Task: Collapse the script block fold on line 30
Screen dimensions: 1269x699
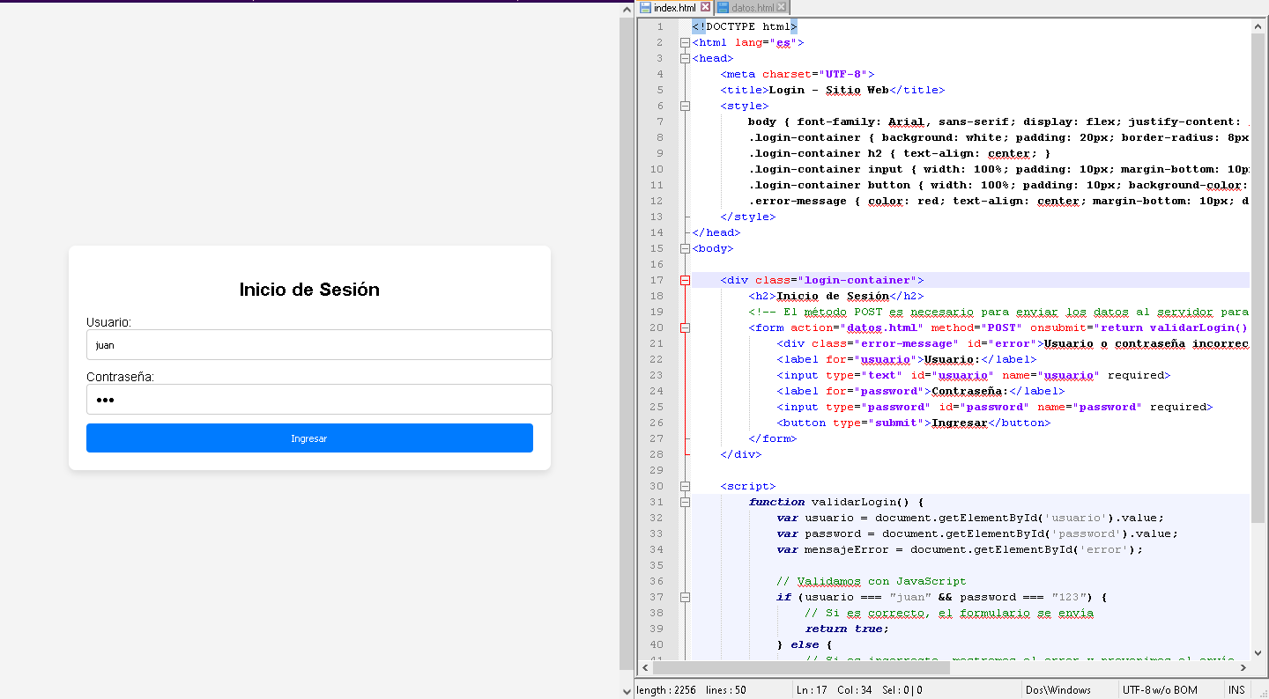Action: pyautogui.click(x=685, y=486)
